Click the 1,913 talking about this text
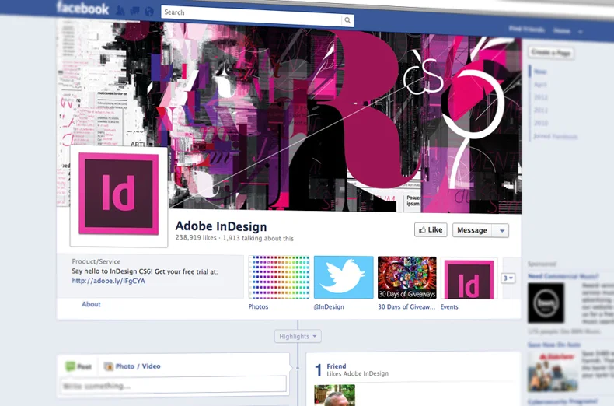This screenshot has height=406, width=614. (x=258, y=238)
